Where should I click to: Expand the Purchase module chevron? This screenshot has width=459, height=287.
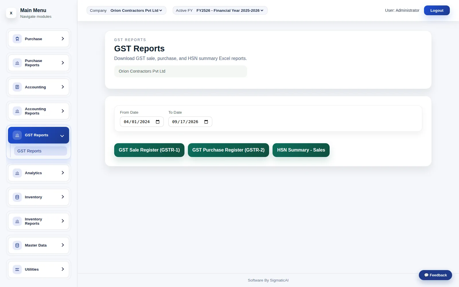tap(63, 39)
